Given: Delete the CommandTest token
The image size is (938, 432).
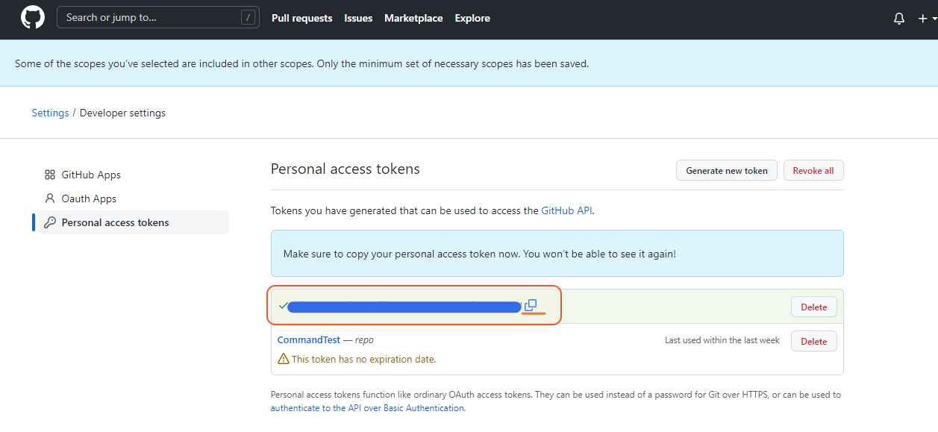Looking at the screenshot, I should coord(813,341).
